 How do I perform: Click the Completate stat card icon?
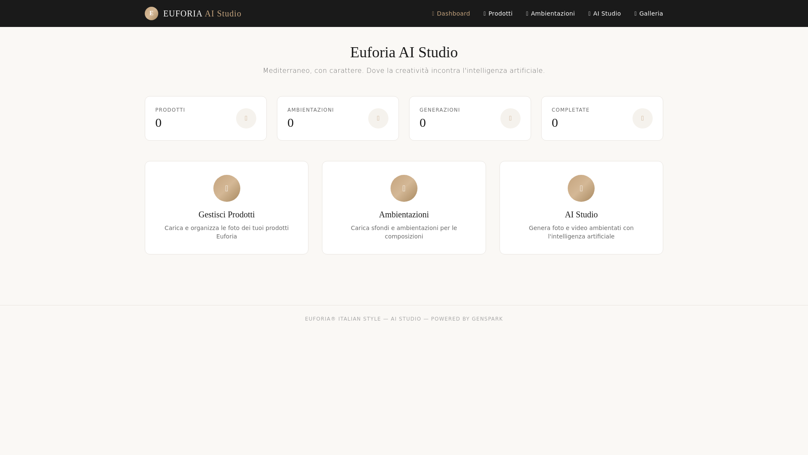click(643, 118)
